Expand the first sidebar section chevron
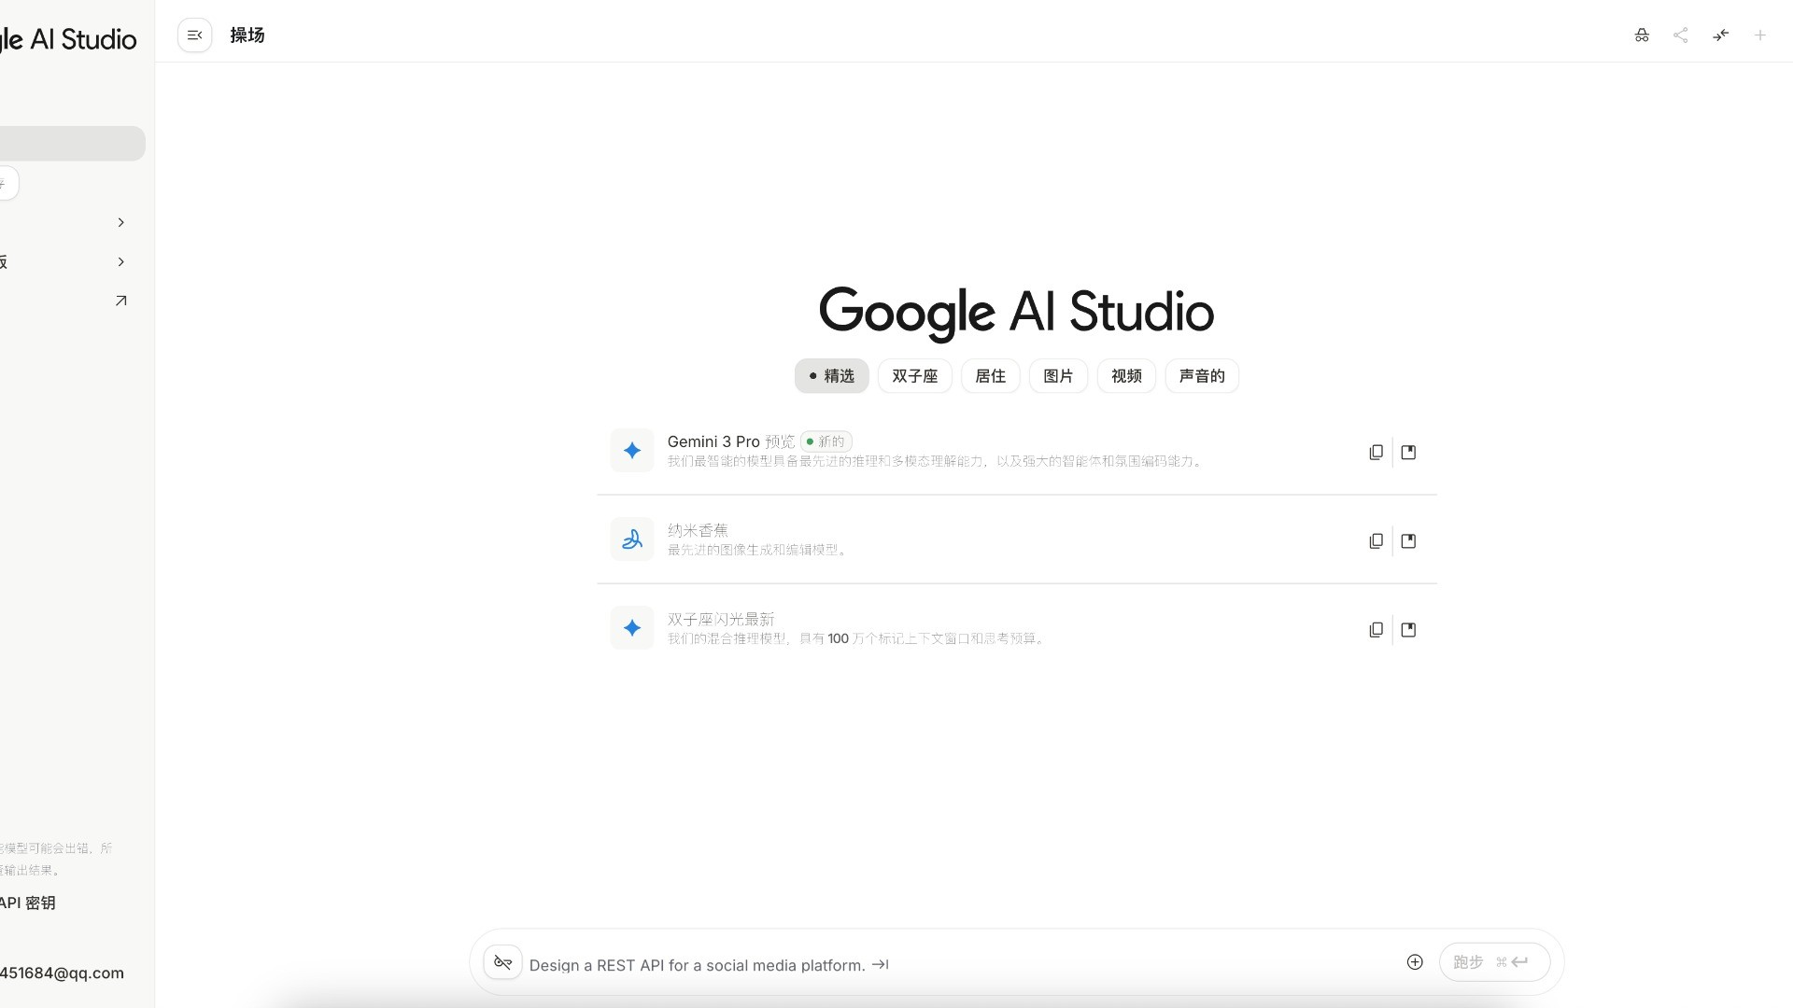The image size is (1793, 1008). (120, 222)
